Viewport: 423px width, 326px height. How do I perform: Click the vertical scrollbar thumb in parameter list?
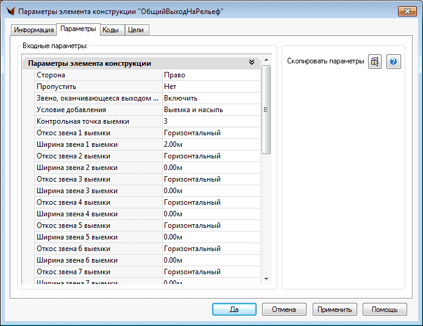[266, 110]
